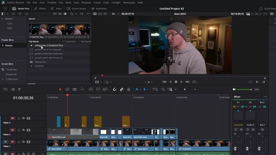The image size is (276, 155).
Task: Play forward in the viewer
Action: pos(182,82)
